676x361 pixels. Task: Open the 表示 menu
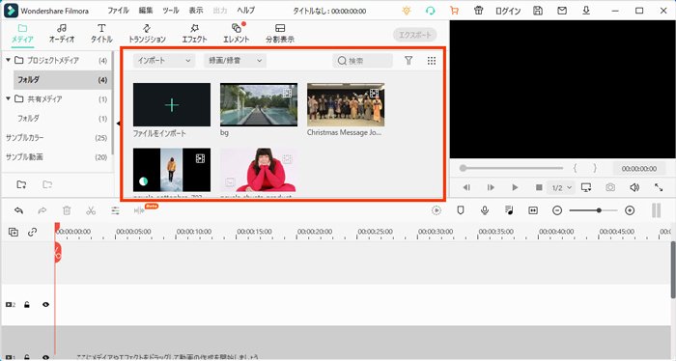(x=196, y=11)
